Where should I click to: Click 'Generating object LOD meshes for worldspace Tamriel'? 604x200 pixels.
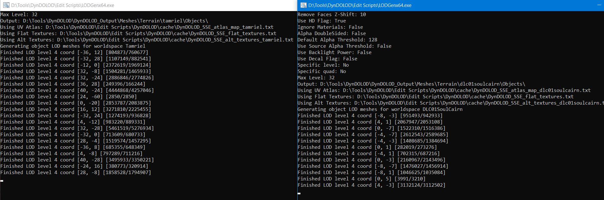point(73,46)
